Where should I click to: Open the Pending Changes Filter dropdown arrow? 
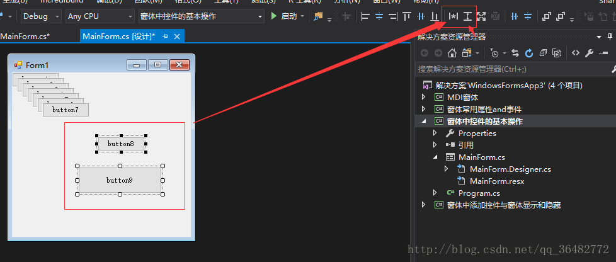pos(504,53)
